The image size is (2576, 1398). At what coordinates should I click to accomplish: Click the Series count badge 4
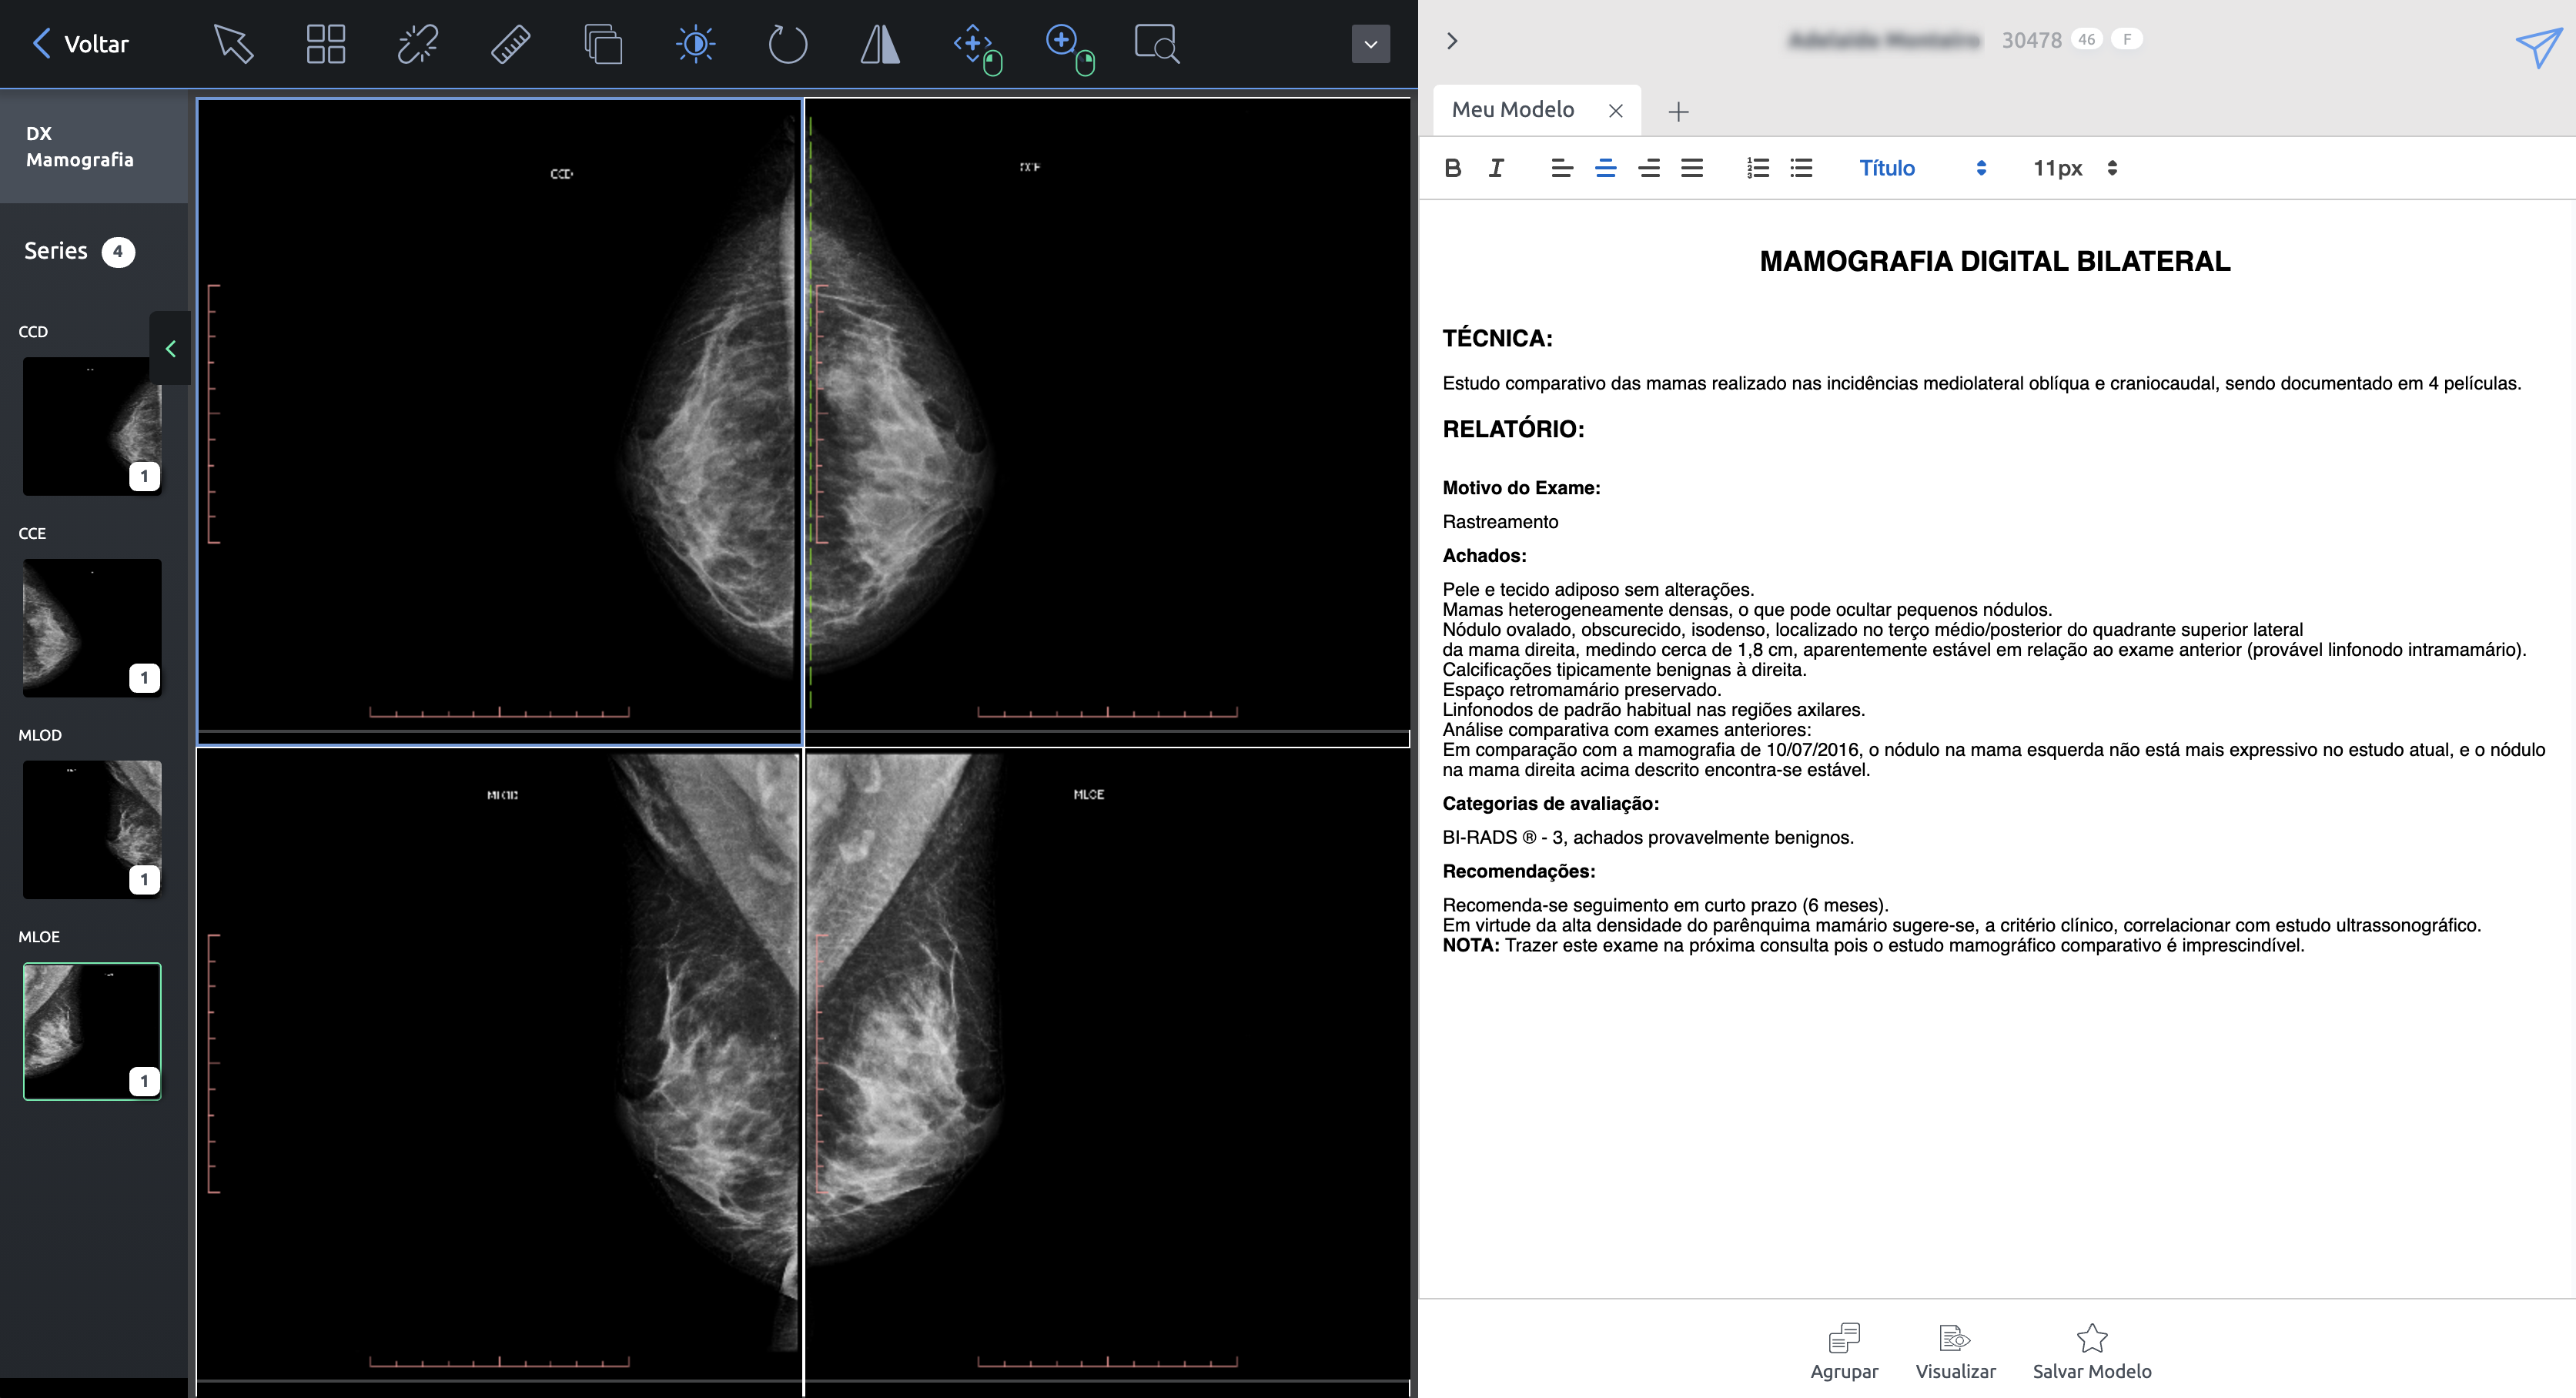[118, 251]
